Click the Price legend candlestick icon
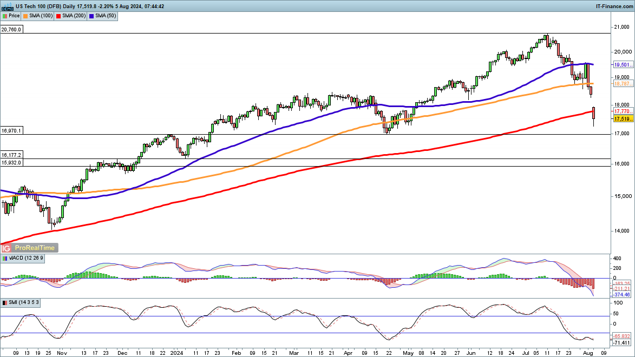635x357 pixels. (5, 16)
